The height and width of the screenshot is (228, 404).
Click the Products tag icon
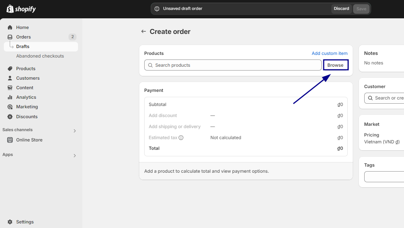click(x=10, y=69)
